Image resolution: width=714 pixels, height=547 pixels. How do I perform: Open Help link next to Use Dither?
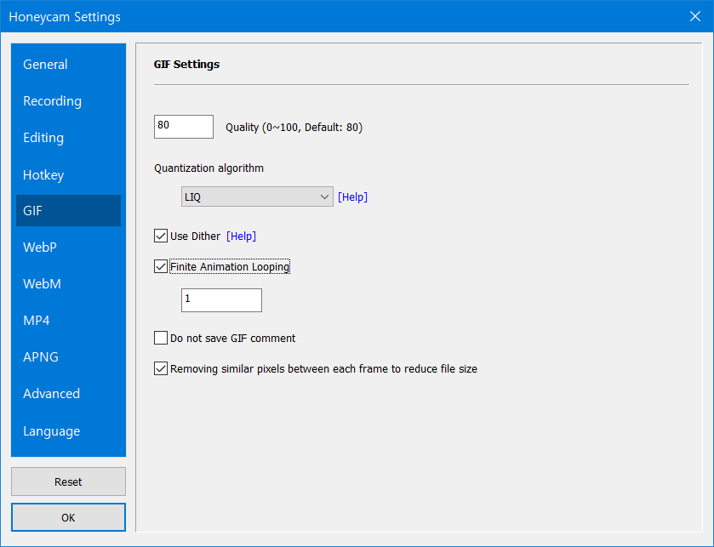point(241,236)
